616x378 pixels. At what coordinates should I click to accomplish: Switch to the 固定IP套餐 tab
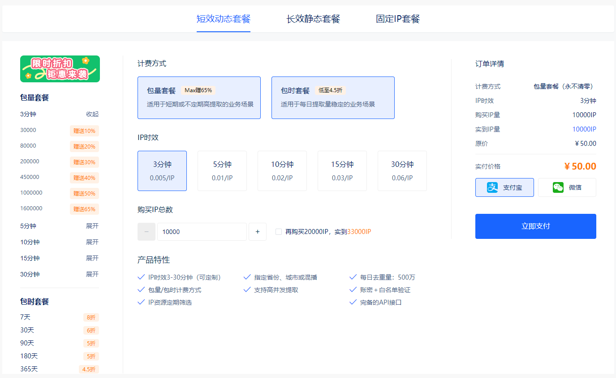coord(398,19)
